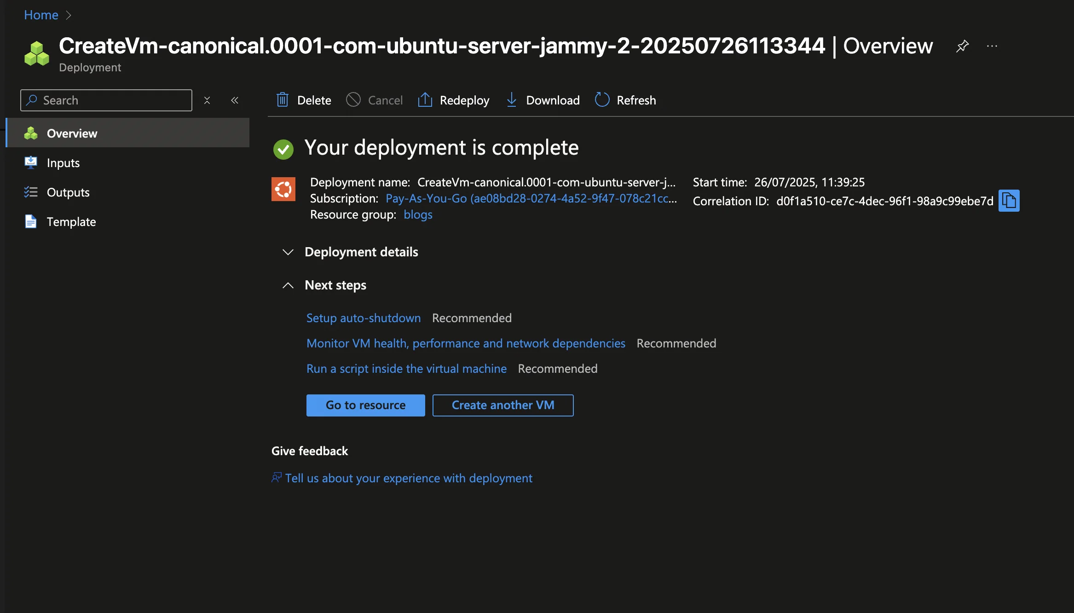Viewport: 1074px width, 613px height.
Task: Open the Outputs menu item
Action: click(68, 192)
